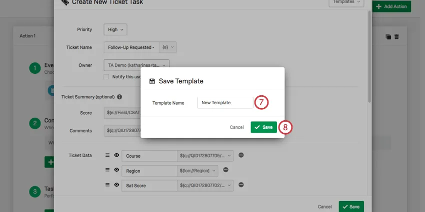Viewport: 425px width, 212px height.
Task: Enable the Notify this user checkbox
Action: click(106, 77)
